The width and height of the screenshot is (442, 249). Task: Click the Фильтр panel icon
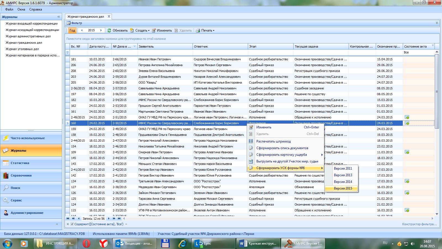(69, 23)
